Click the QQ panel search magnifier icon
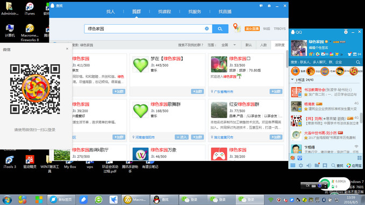 click(358, 62)
